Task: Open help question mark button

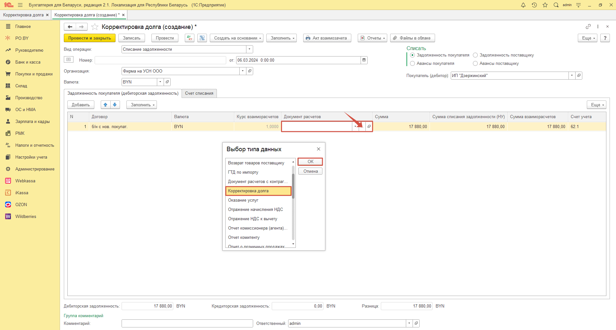Action: coord(605,38)
